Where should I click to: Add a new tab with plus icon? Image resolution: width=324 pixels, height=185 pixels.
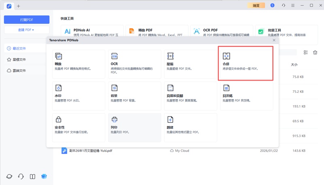[18, 6]
